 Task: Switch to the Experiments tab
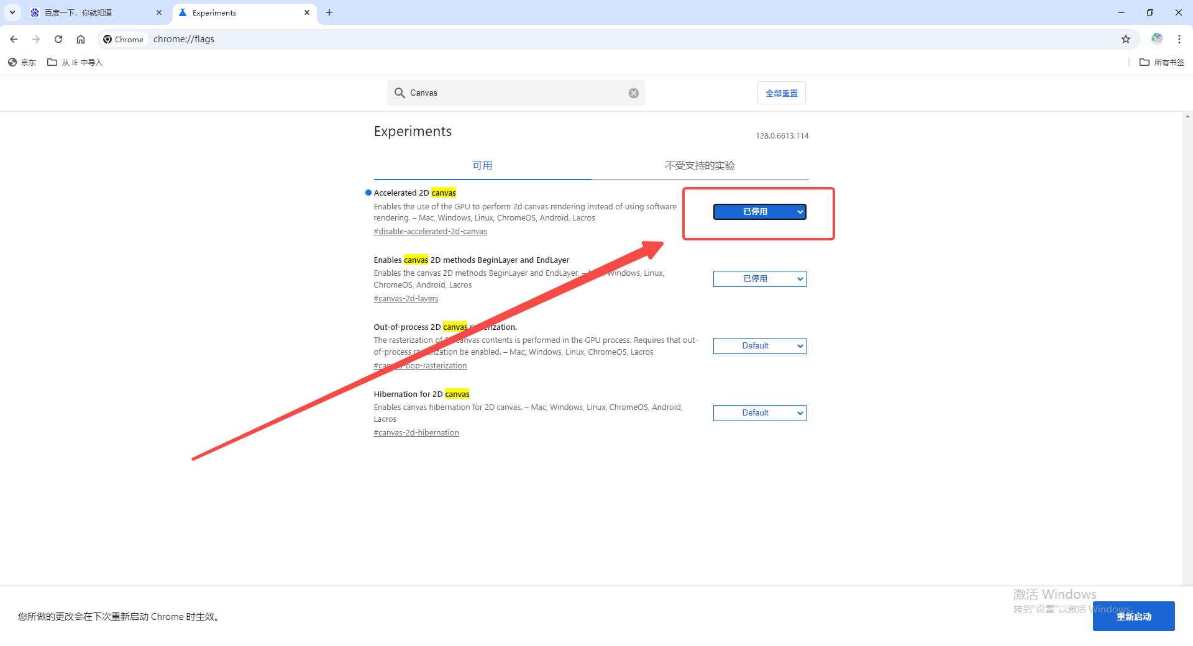coord(244,12)
